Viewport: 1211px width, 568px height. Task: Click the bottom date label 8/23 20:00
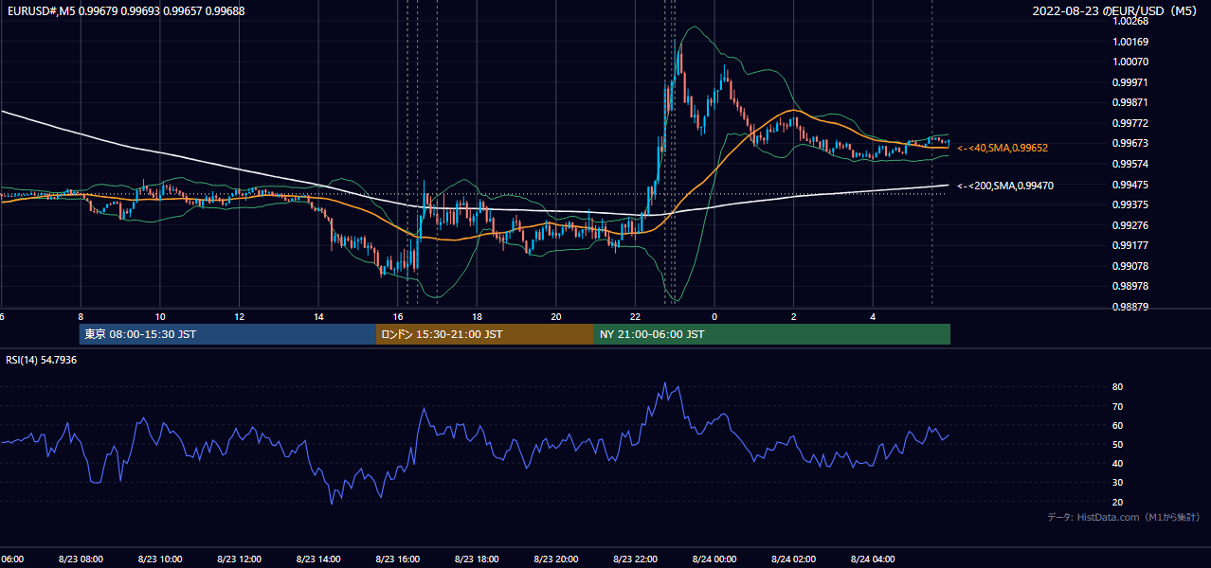[556, 559]
